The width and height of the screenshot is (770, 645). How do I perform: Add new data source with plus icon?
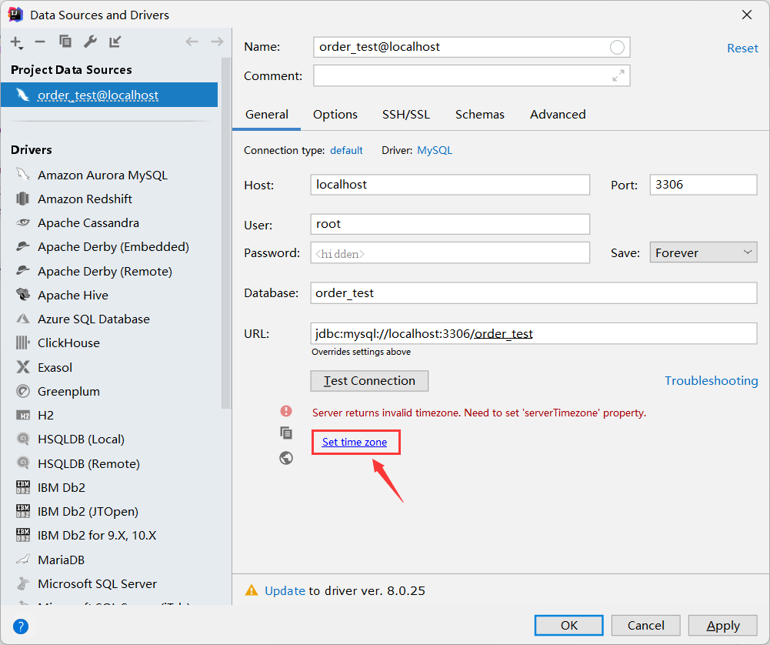click(17, 43)
